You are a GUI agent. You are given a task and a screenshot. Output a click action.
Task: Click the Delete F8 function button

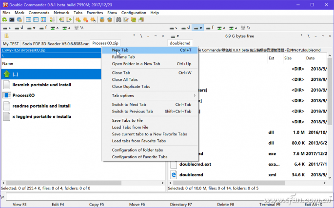pyautogui.click(x=226, y=205)
